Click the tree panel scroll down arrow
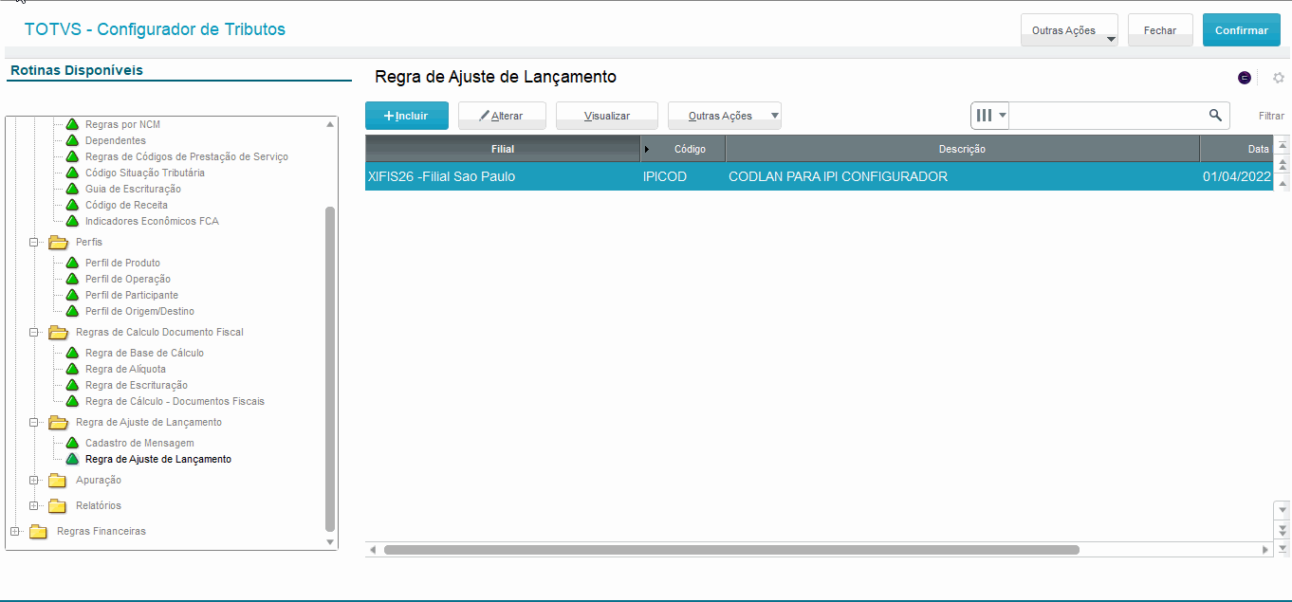 pyautogui.click(x=330, y=542)
